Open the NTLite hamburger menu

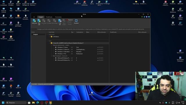tap(34, 17)
